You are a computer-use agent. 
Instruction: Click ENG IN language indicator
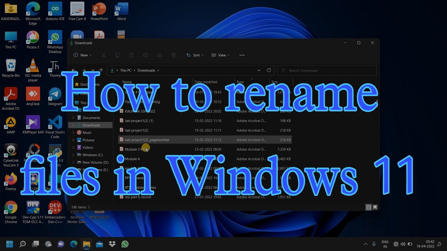pyautogui.click(x=385, y=244)
